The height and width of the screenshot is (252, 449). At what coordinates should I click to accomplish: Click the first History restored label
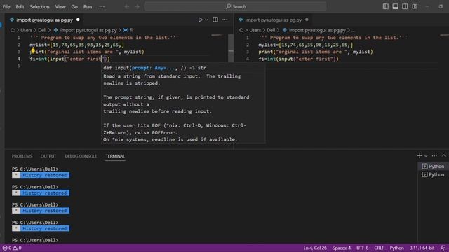click(x=44, y=175)
